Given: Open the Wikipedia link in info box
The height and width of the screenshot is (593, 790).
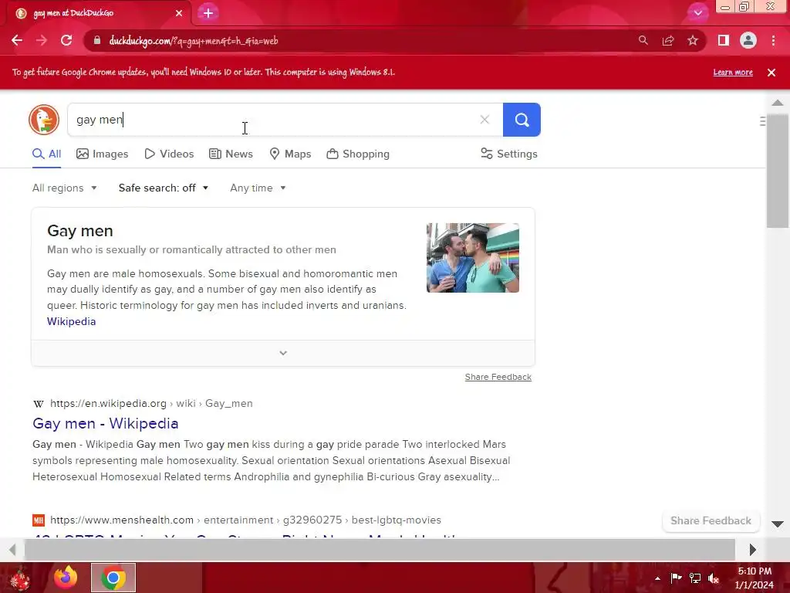Looking at the screenshot, I should [x=71, y=321].
